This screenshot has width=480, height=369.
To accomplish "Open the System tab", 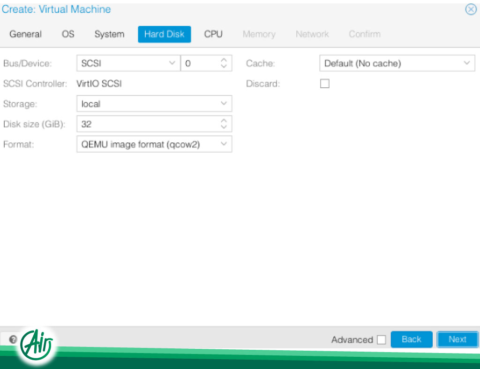I will (109, 34).
